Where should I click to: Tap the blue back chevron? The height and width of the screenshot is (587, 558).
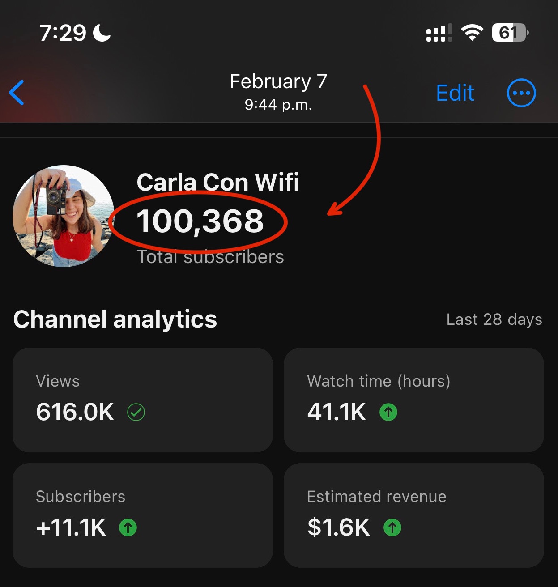(x=17, y=93)
